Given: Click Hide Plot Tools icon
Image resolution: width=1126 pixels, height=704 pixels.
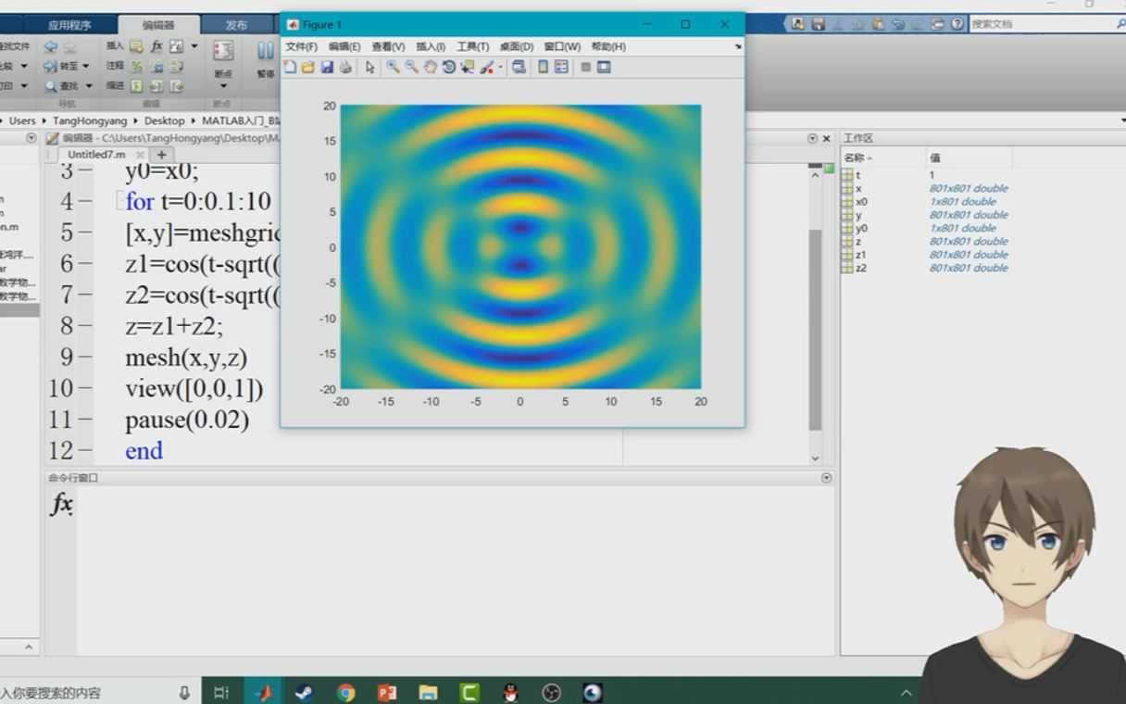Looking at the screenshot, I should [585, 67].
